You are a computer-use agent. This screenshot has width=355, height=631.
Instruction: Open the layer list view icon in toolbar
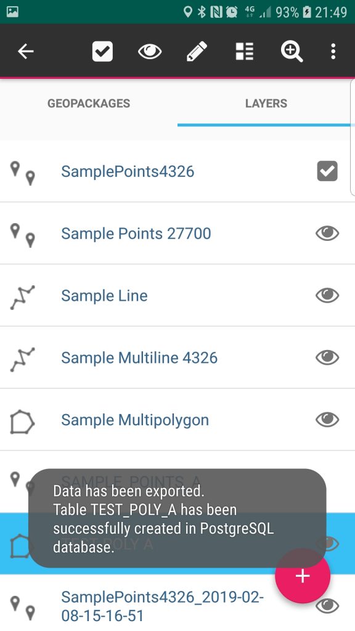click(244, 51)
